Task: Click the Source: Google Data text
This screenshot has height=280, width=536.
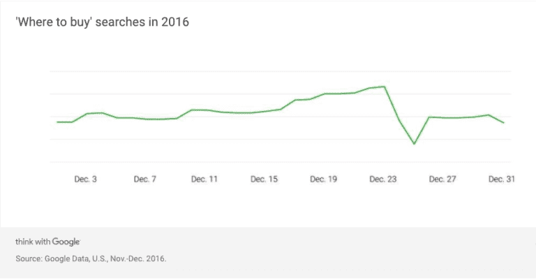Action: click(91, 258)
